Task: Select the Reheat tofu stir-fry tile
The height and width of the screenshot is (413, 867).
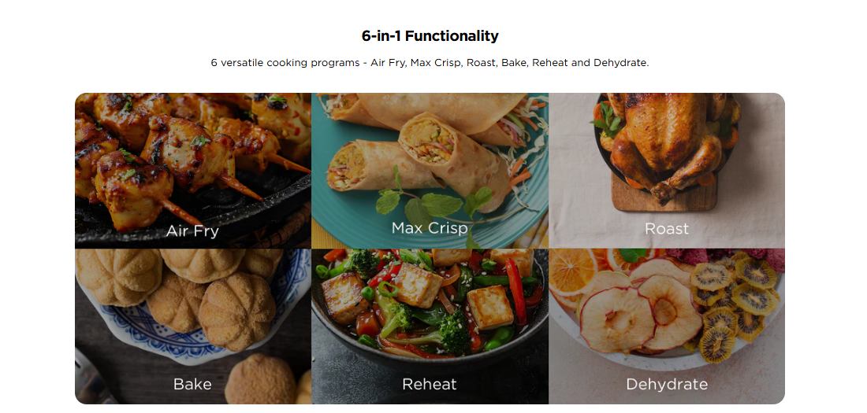Action: click(x=430, y=326)
